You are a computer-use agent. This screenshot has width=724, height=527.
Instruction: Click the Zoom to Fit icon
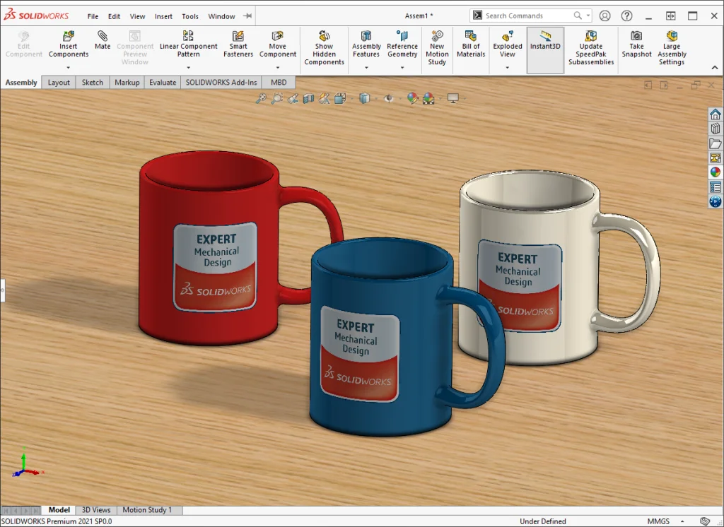coord(261,99)
